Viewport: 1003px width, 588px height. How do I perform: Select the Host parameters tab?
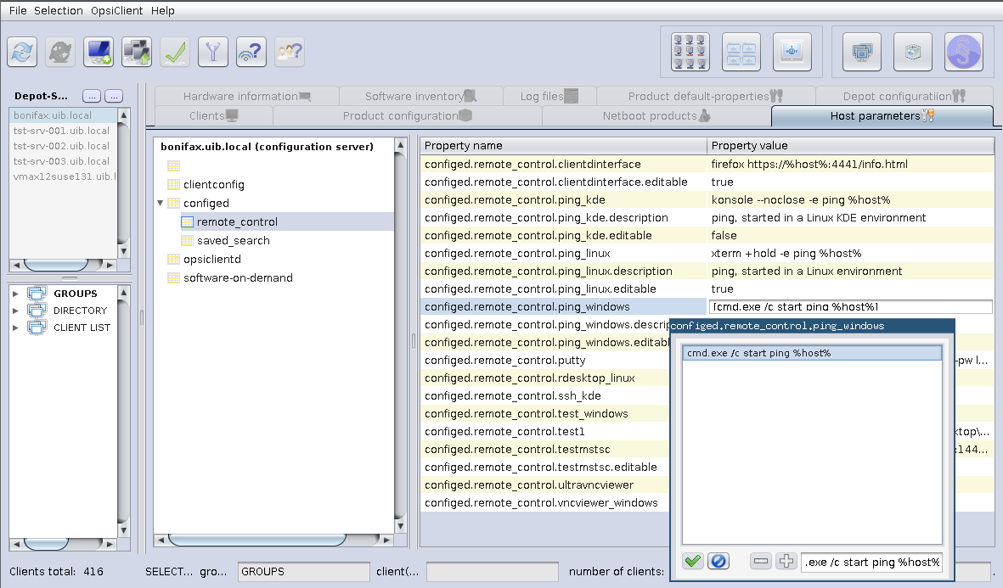coord(882,115)
